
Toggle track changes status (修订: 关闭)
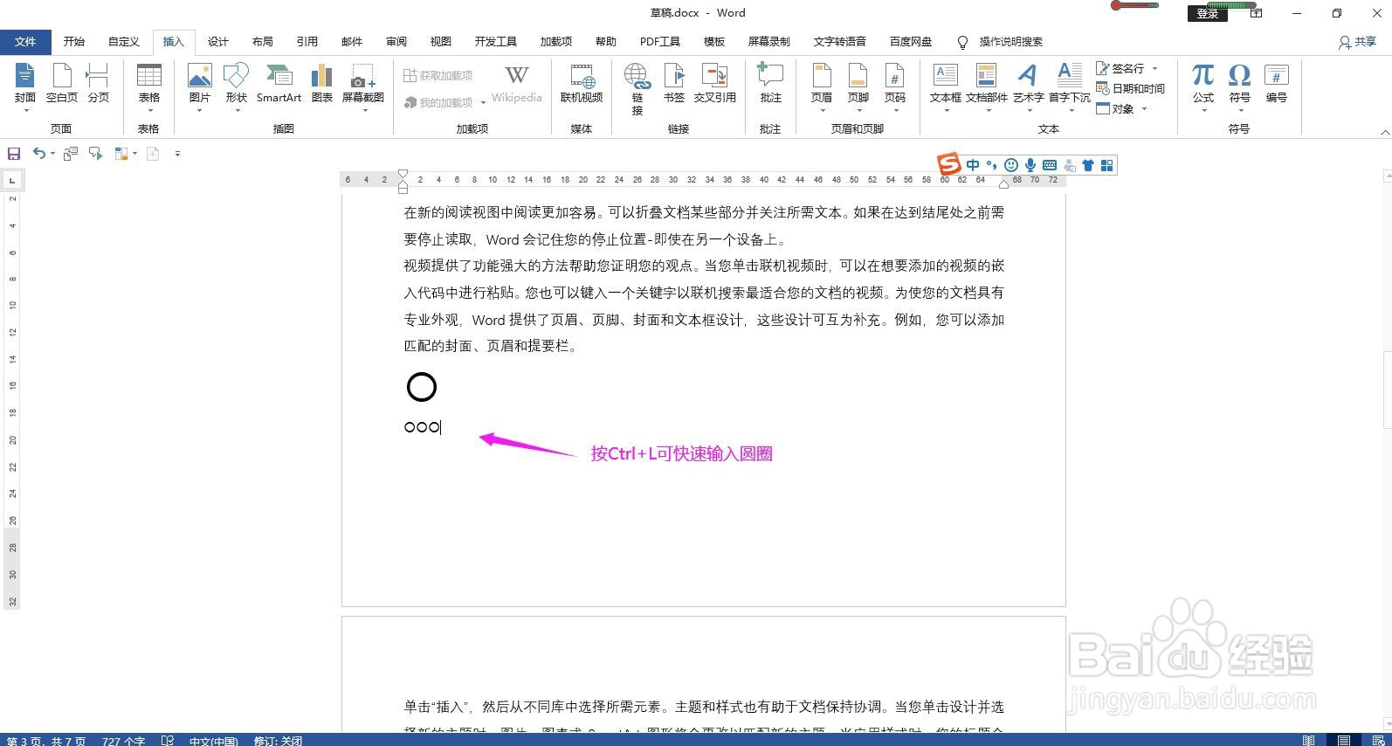(278, 741)
